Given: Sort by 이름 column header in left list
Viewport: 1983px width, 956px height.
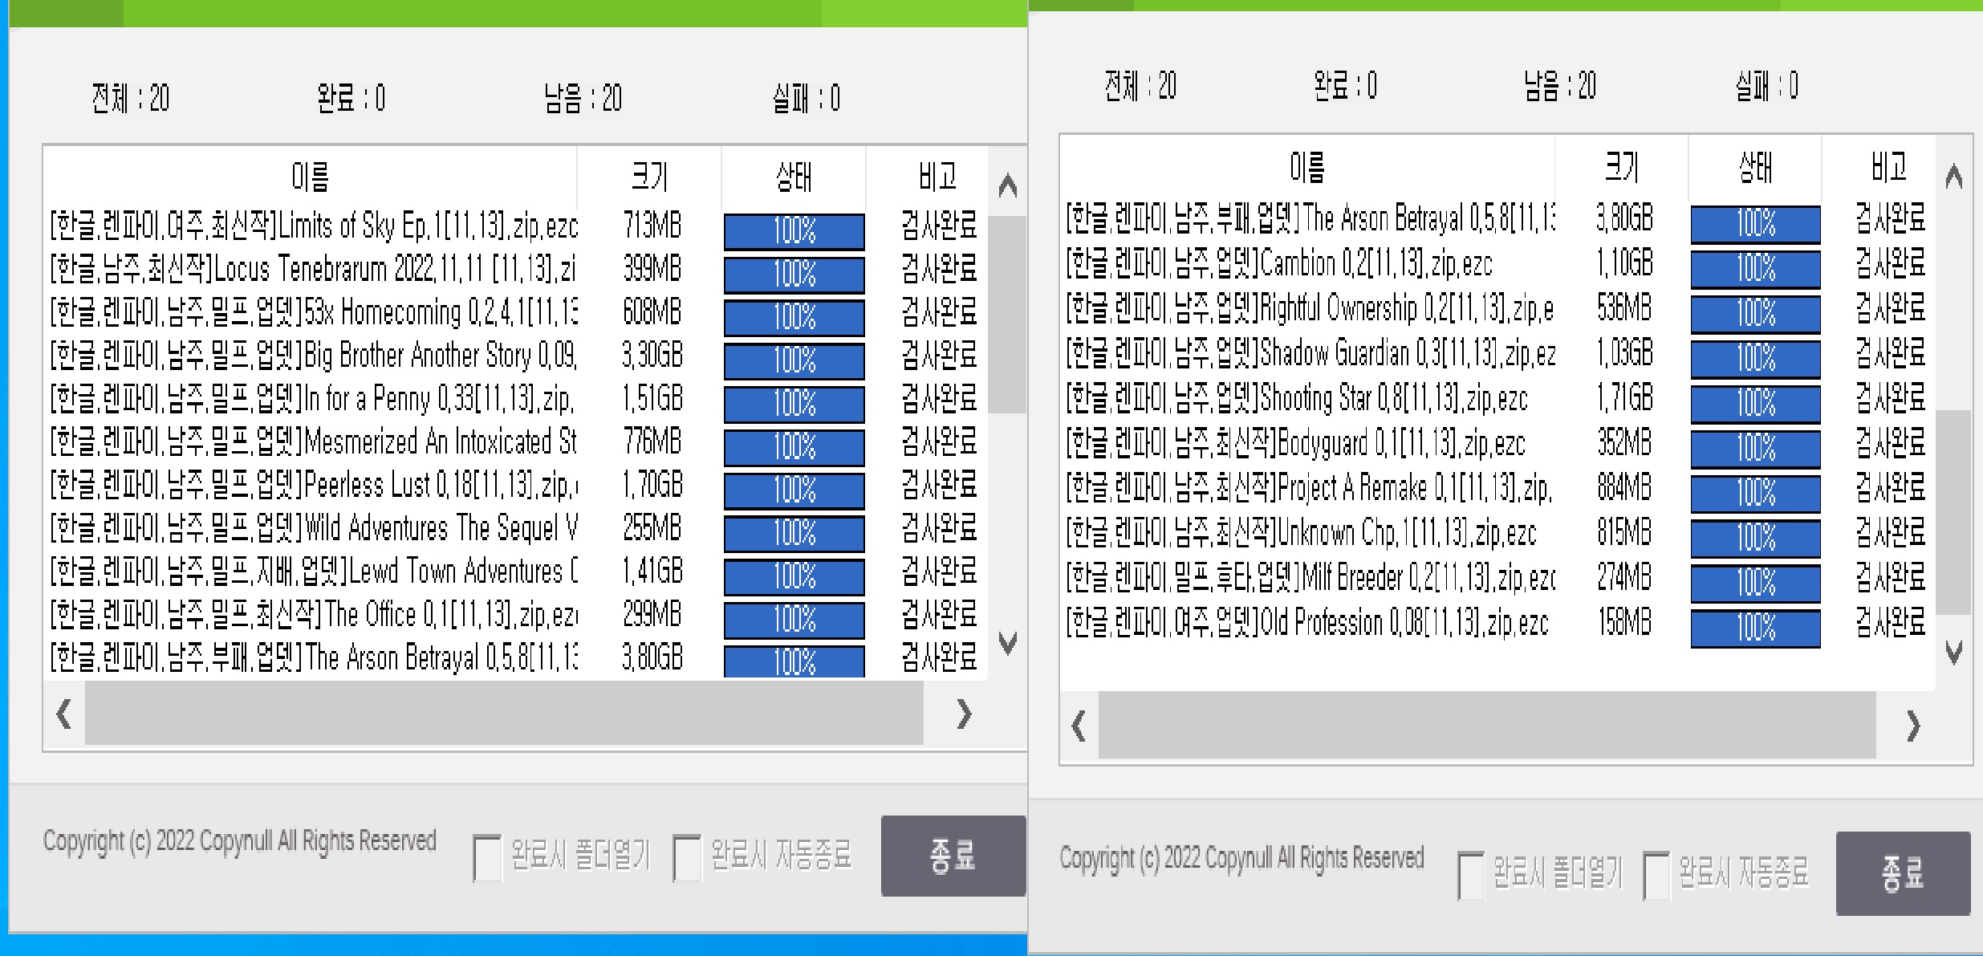Looking at the screenshot, I should point(310,176).
